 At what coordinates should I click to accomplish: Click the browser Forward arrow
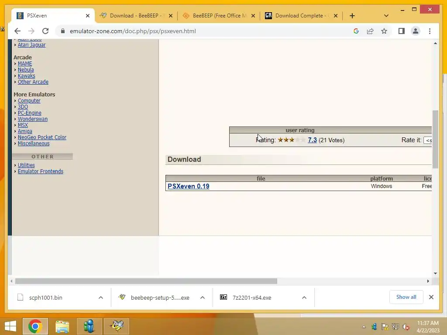tap(31, 31)
